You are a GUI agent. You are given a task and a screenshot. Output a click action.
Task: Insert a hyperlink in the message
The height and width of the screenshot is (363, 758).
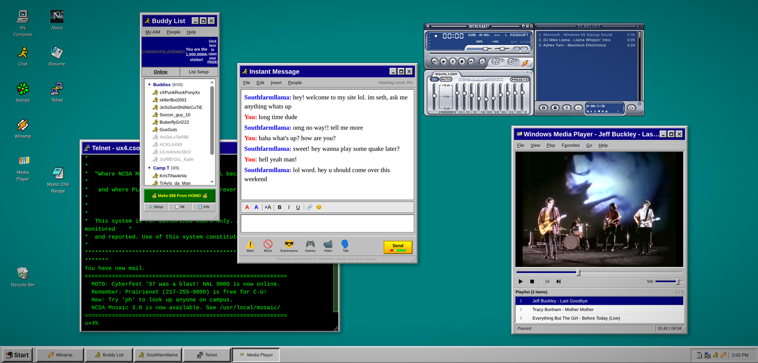(x=309, y=207)
